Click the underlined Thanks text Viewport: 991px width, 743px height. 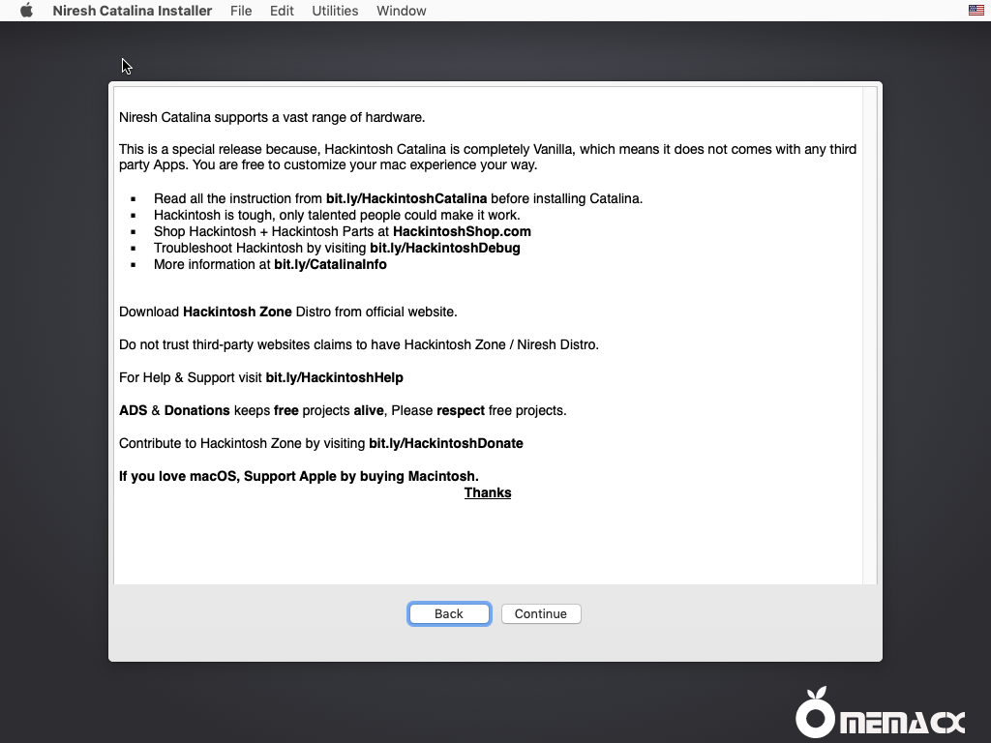click(488, 492)
